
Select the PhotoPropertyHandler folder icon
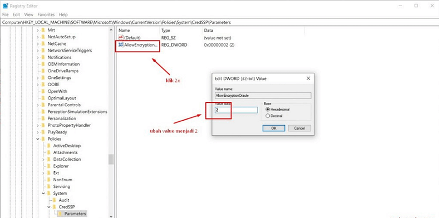pyautogui.click(x=43, y=125)
